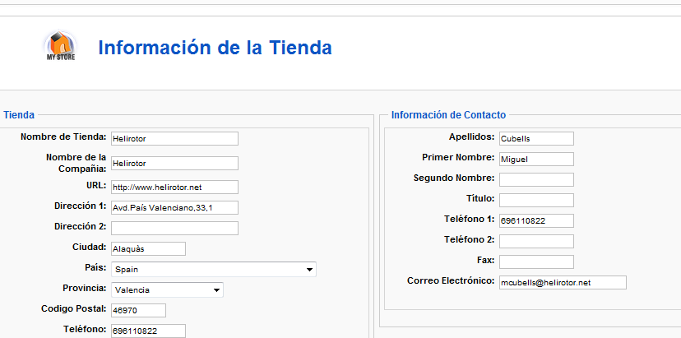The image size is (681, 338).
Task: Click the My Store logo icon
Action: (x=61, y=46)
